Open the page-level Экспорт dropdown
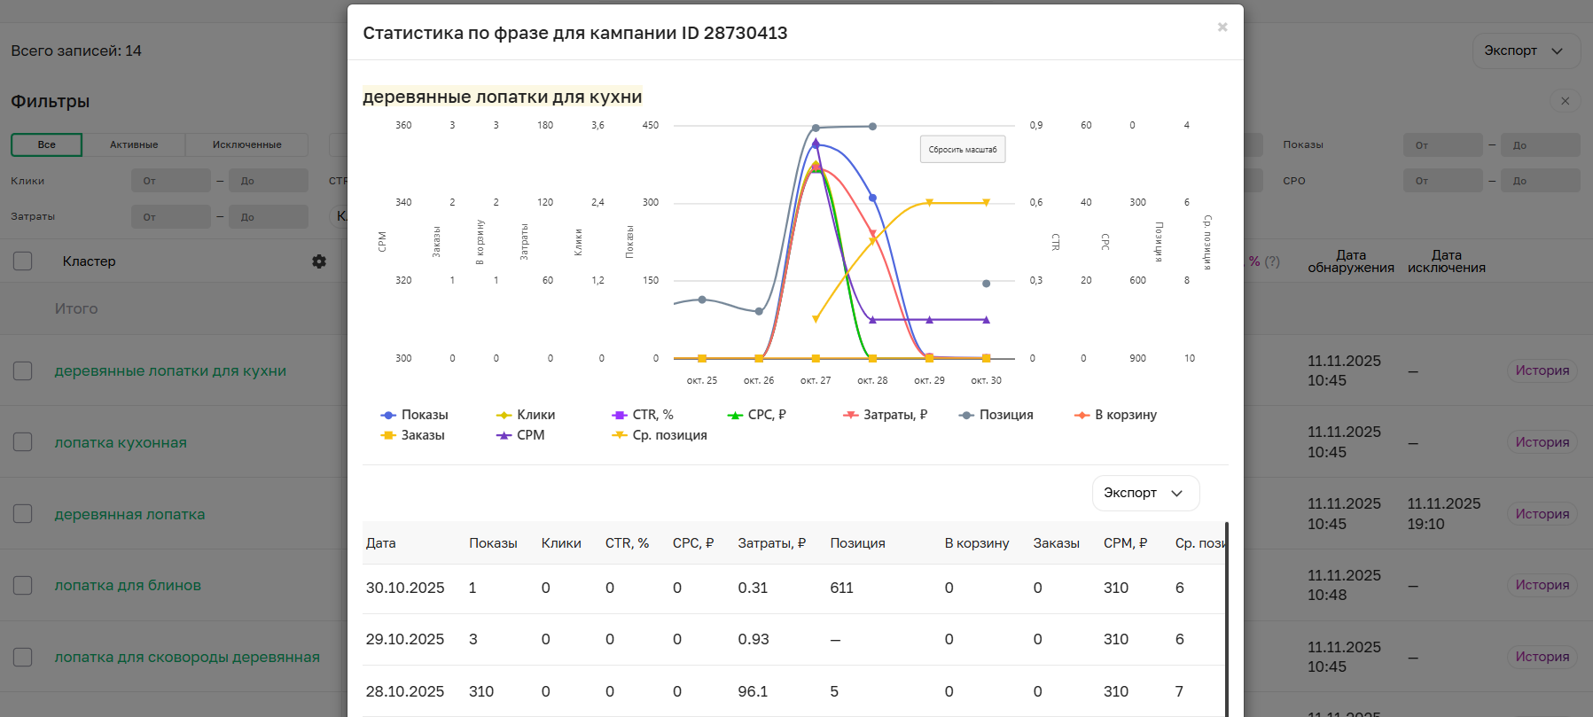 pyautogui.click(x=1525, y=51)
